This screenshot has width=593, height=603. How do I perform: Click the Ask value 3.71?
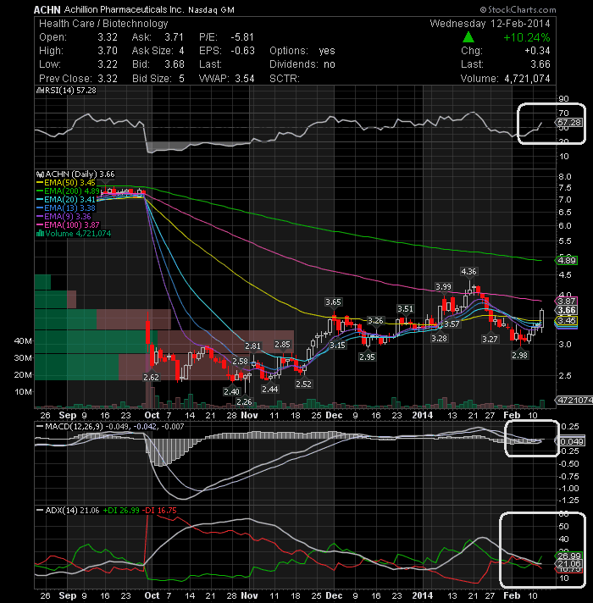(175, 37)
